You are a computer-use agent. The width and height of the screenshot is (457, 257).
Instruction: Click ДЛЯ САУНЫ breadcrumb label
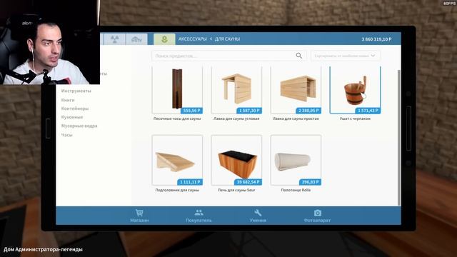point(227,39)
